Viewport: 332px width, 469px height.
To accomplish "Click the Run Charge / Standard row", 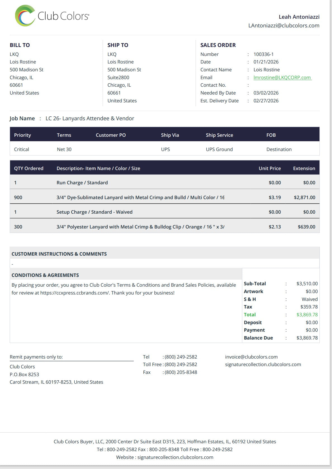I will (82, 183).
